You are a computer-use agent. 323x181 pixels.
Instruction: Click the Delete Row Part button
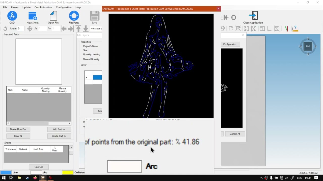click(x=18, y=129)
